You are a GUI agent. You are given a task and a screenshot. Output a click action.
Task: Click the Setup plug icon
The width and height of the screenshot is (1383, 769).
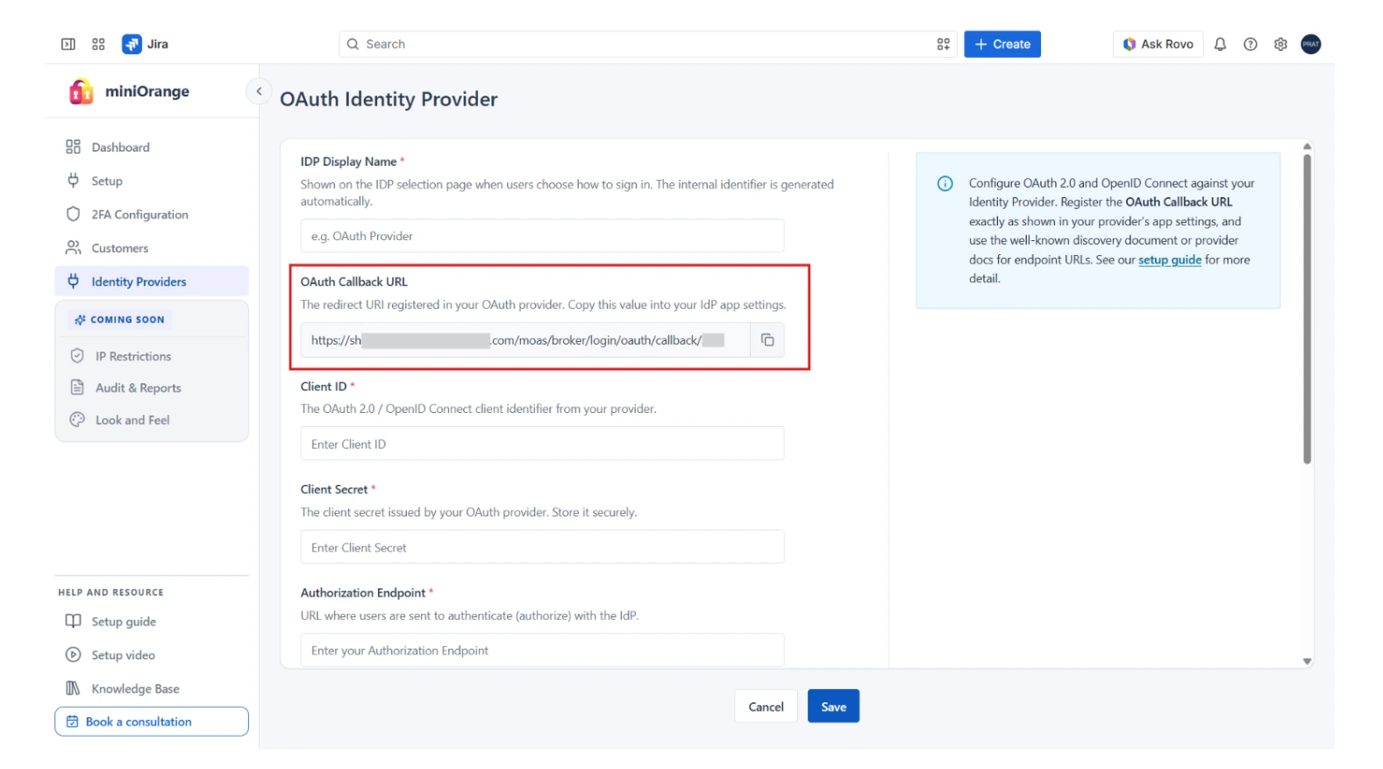pos(74,180)
